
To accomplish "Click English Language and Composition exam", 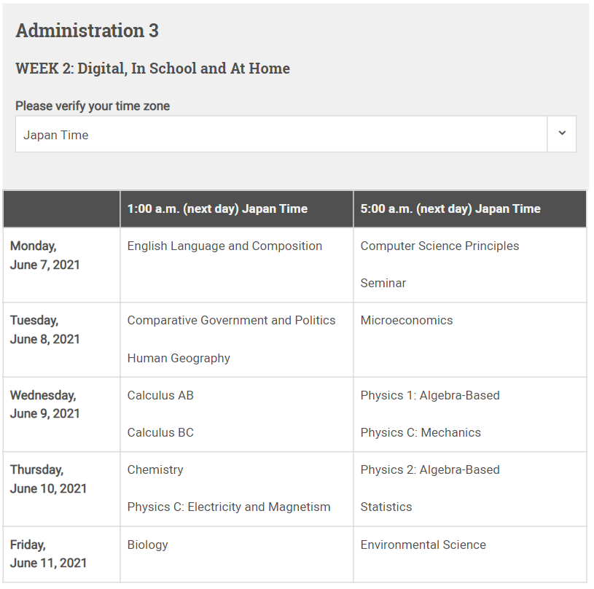I will [x=224, y=246].
